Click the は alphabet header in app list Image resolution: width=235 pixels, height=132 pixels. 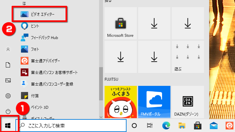click(x=24, y=3)
